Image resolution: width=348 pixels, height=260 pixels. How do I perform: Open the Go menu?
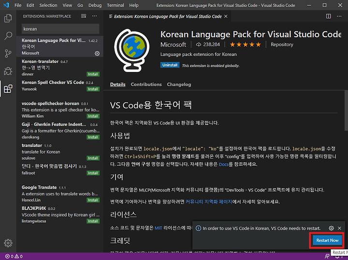80,5
